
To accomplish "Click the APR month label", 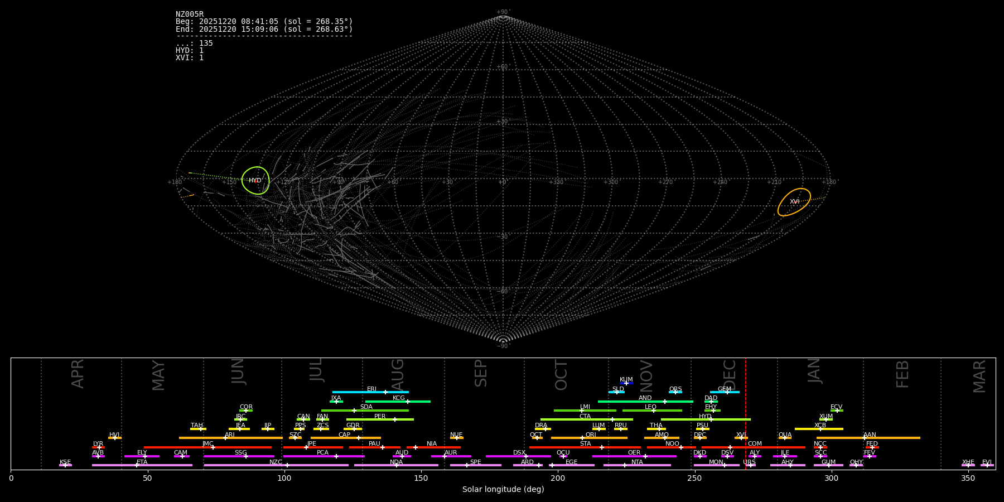I will point(78,374).
